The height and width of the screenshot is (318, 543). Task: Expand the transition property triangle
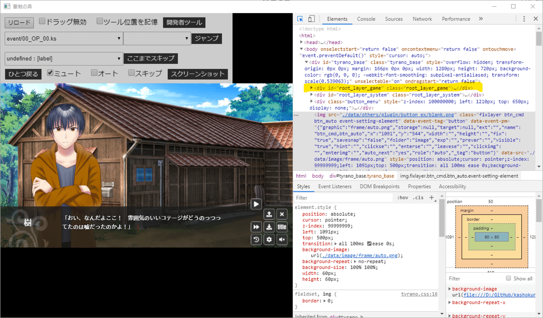336,243
